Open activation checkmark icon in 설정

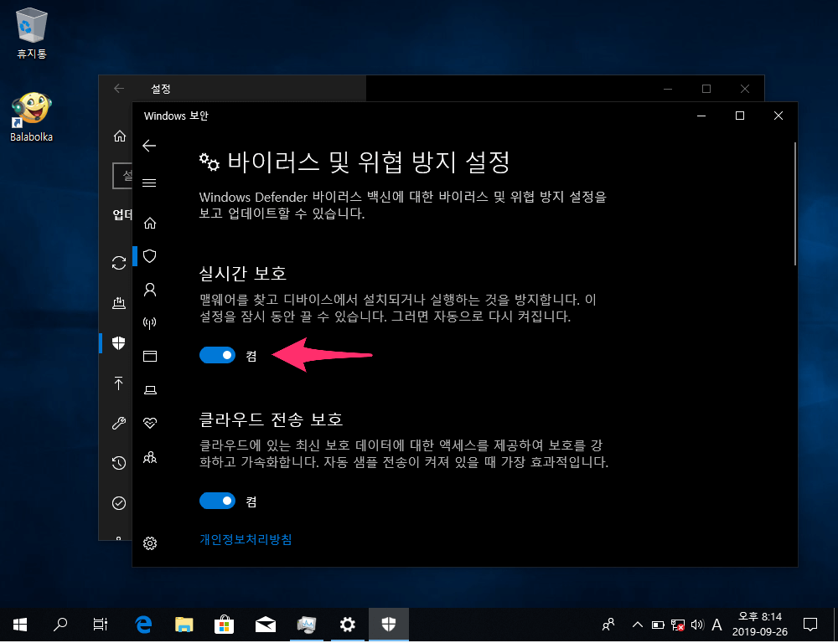(119, 503)
